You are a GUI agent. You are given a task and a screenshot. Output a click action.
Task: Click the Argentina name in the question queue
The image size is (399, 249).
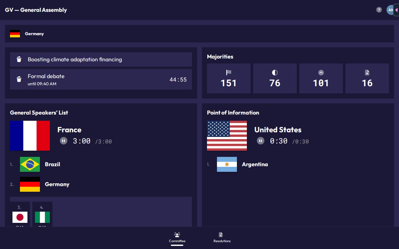point(255,164)
